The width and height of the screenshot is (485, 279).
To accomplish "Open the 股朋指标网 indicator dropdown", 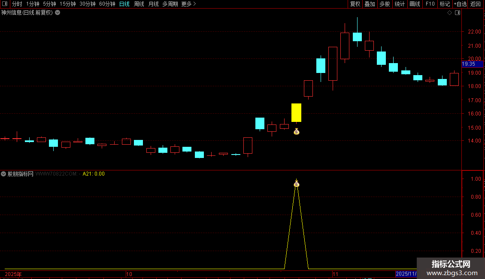I will coord(3,174).
